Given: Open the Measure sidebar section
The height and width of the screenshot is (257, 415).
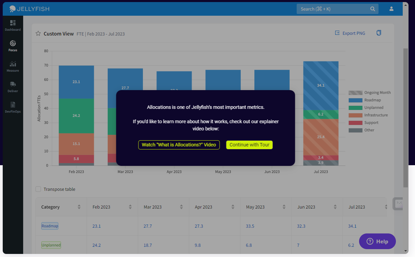Looking at the screenshot, I should pyautogui.click(x=13, y=67).
